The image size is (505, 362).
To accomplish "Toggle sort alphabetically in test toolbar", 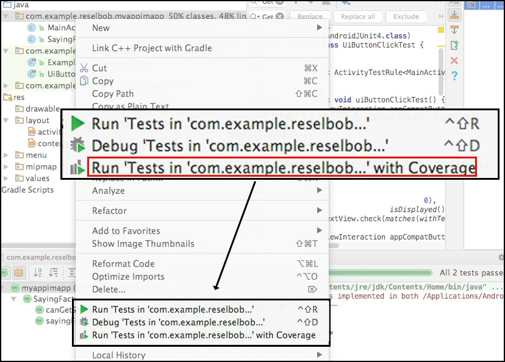I will point(38,272).
